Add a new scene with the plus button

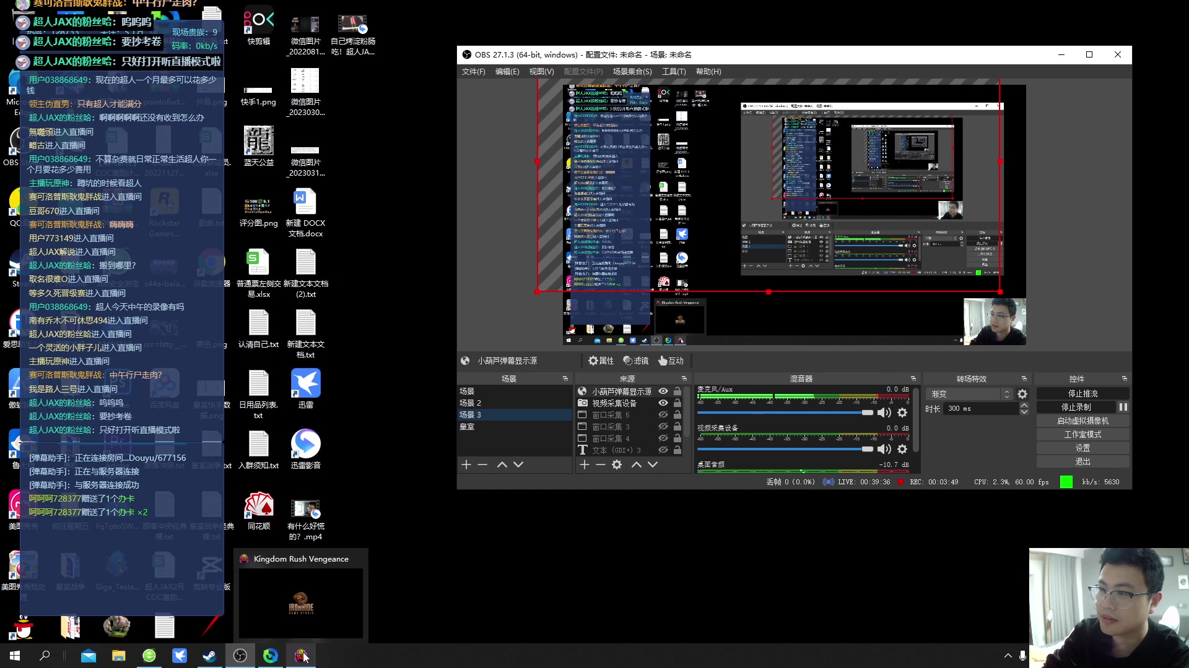(x=466, y=465)
